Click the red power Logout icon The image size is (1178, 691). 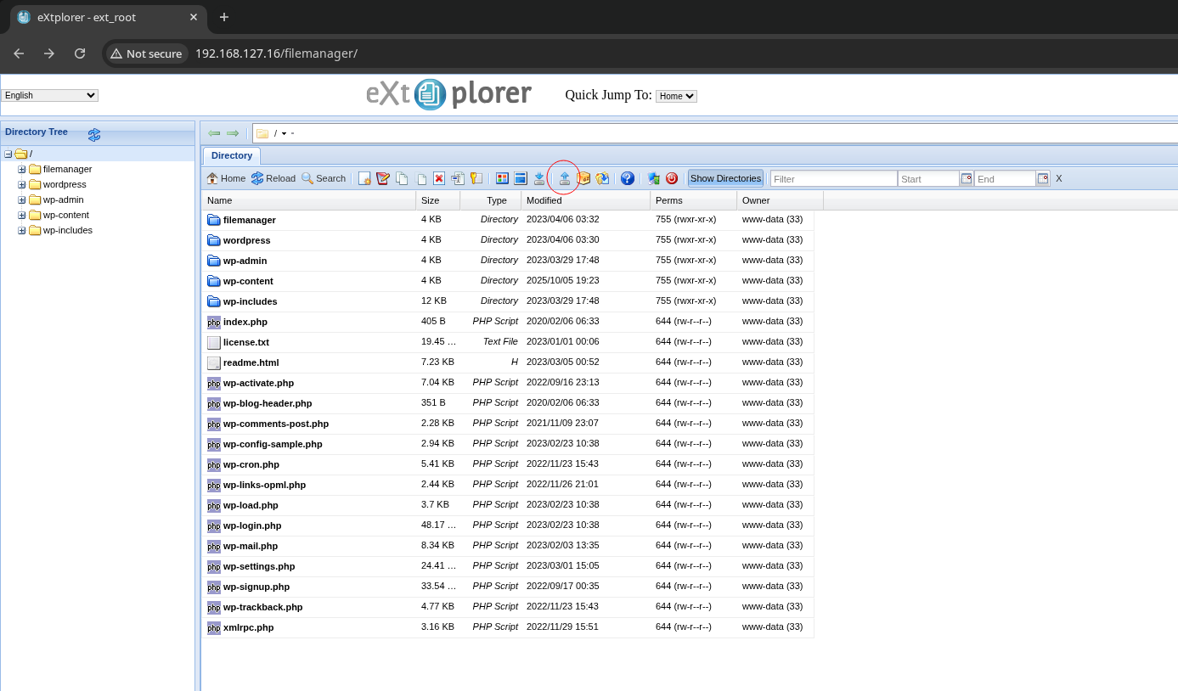pos(672,178)
